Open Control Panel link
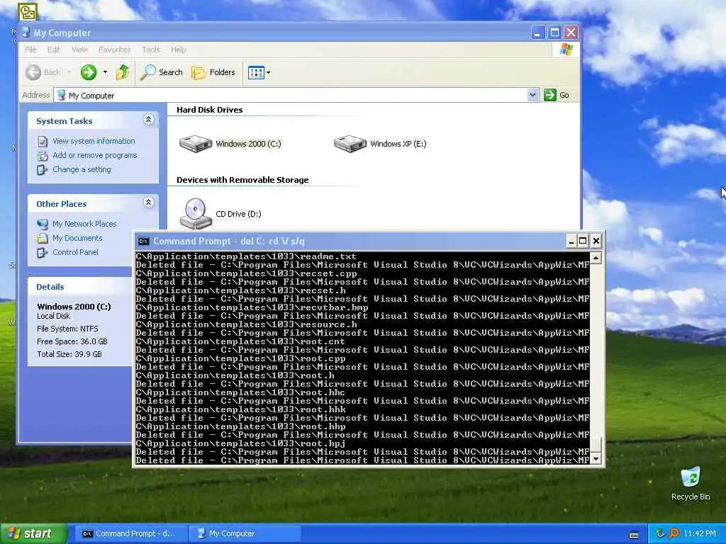 (75, 252)
